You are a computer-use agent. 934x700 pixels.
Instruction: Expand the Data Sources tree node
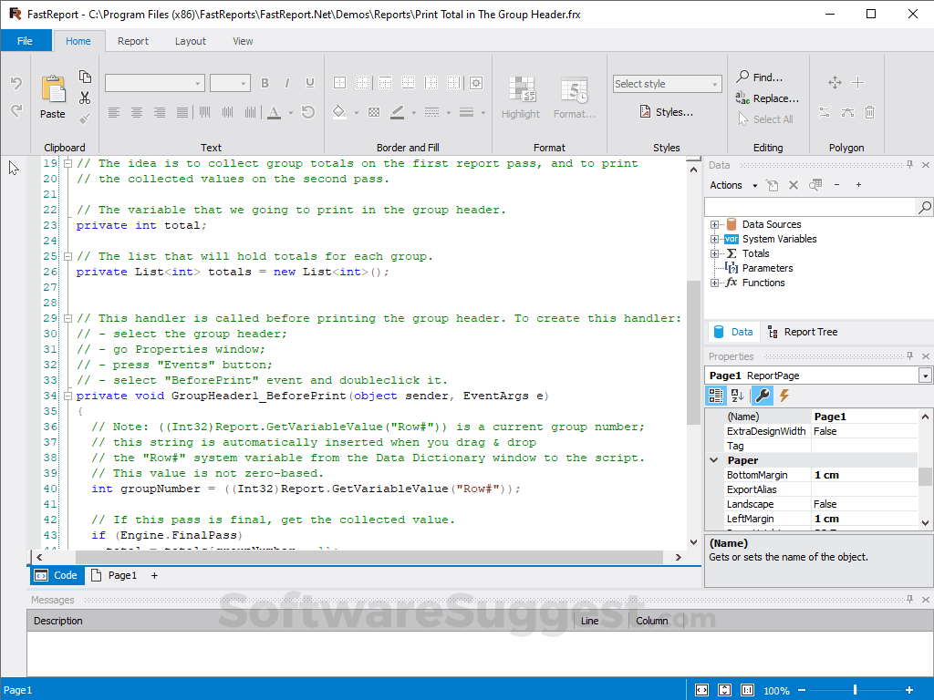coord(715,224)
